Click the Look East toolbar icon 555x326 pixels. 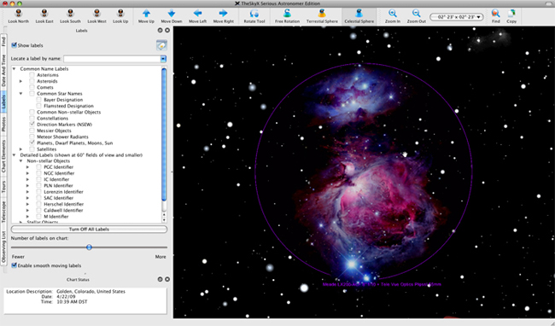44,14
